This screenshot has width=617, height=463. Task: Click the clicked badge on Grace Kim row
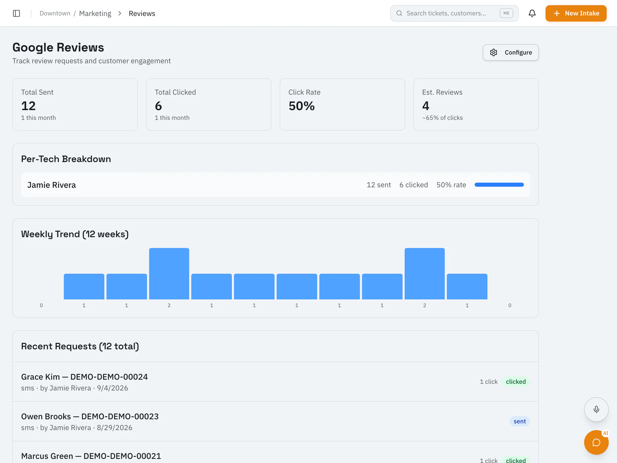coord(516,382)
